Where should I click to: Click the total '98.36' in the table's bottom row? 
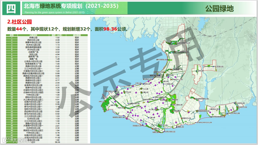[58, 142]
